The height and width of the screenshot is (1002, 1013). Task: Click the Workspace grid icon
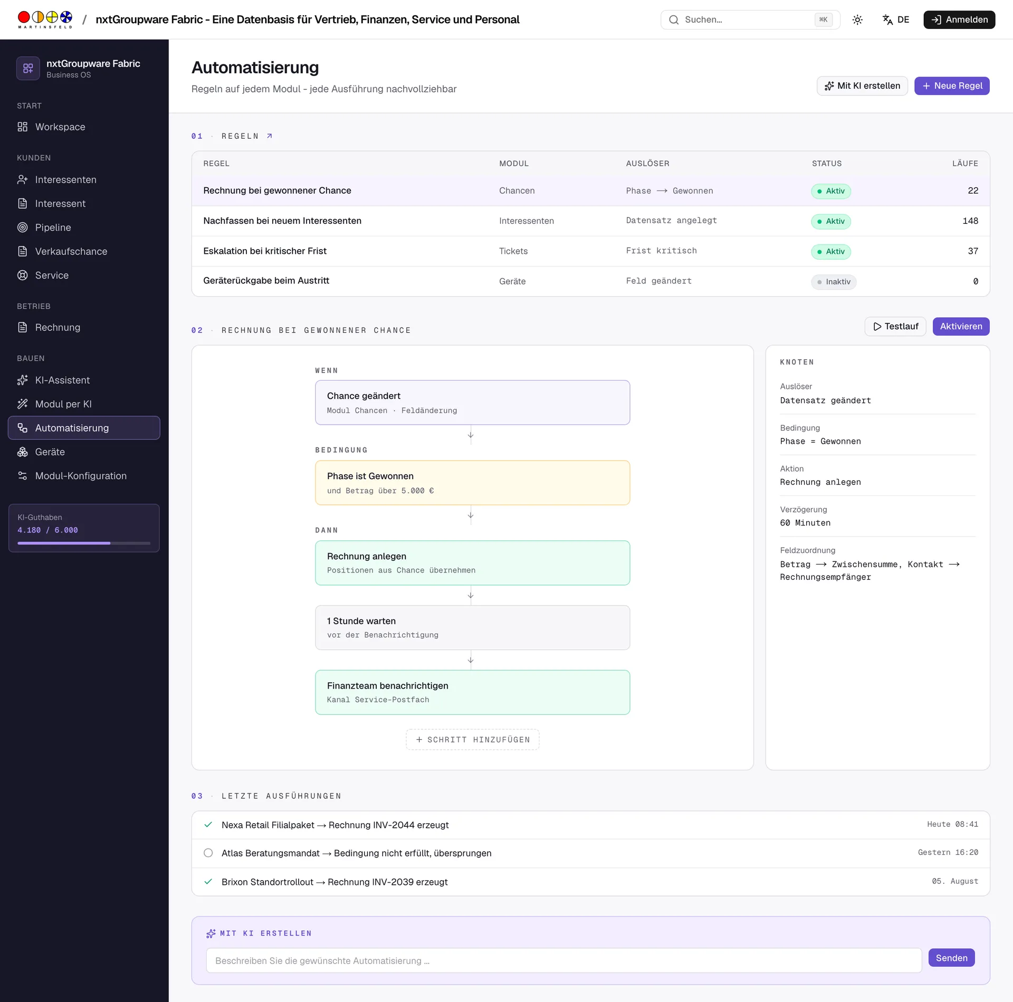pos(22,127)
